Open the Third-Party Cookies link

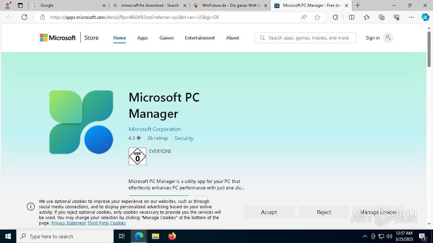click(x=107, y=223)
